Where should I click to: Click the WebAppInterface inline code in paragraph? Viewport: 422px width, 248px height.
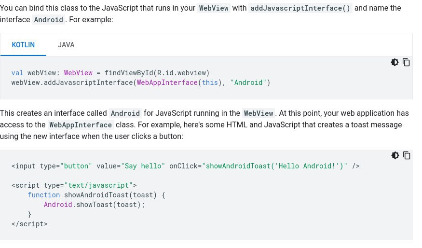pyautogui.click(x=81, y=125)
